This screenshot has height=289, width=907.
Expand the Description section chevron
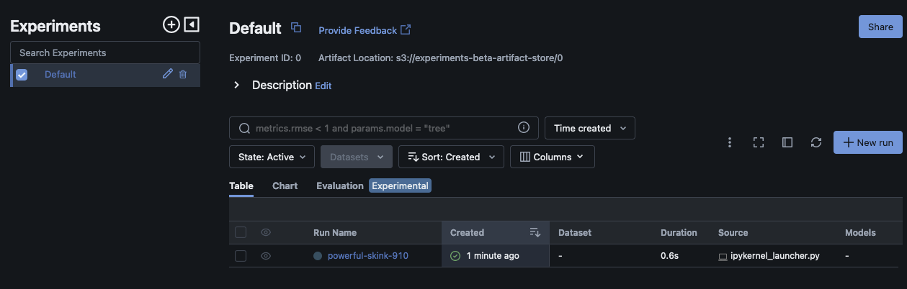click(x=236, y=86)
